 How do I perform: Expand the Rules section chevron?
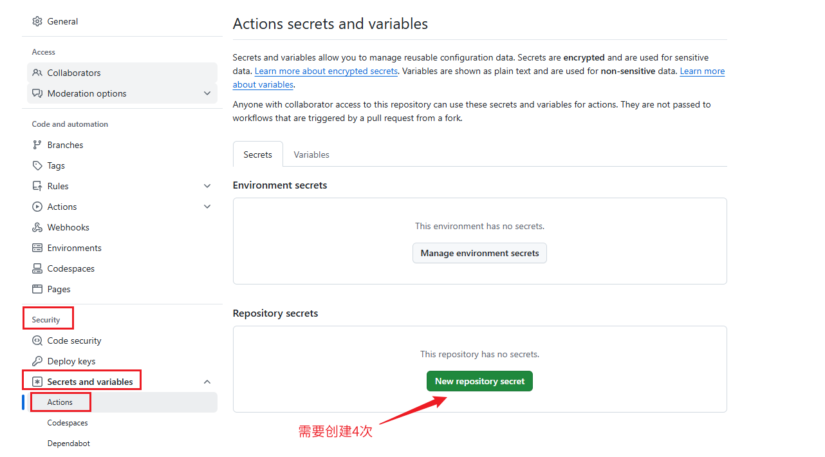pos(207,186)
